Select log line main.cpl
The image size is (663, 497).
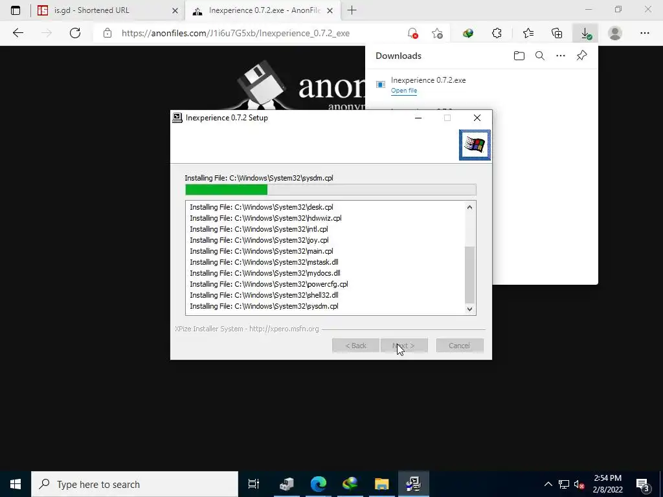262,251
